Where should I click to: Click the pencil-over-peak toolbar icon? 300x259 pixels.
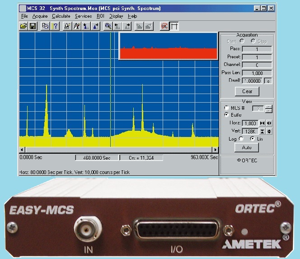pyautogui.click(x=67, y=26)
